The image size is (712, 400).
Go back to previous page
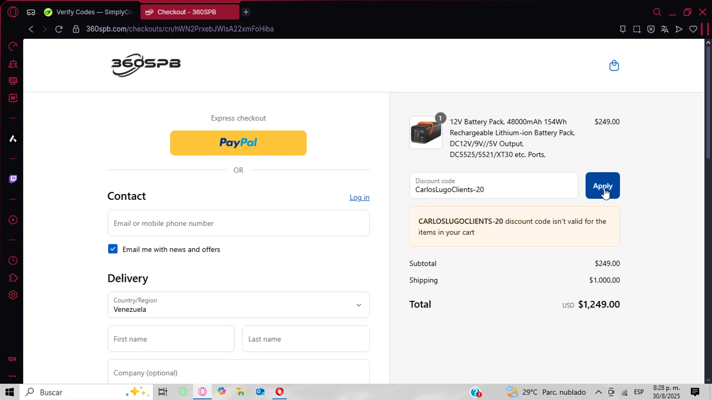[31, 29]
